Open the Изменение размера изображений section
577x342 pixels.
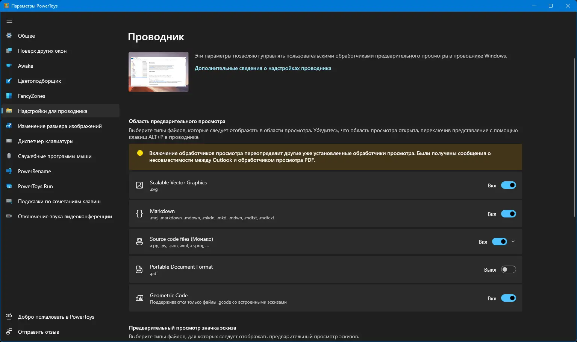tap(60, 126)
